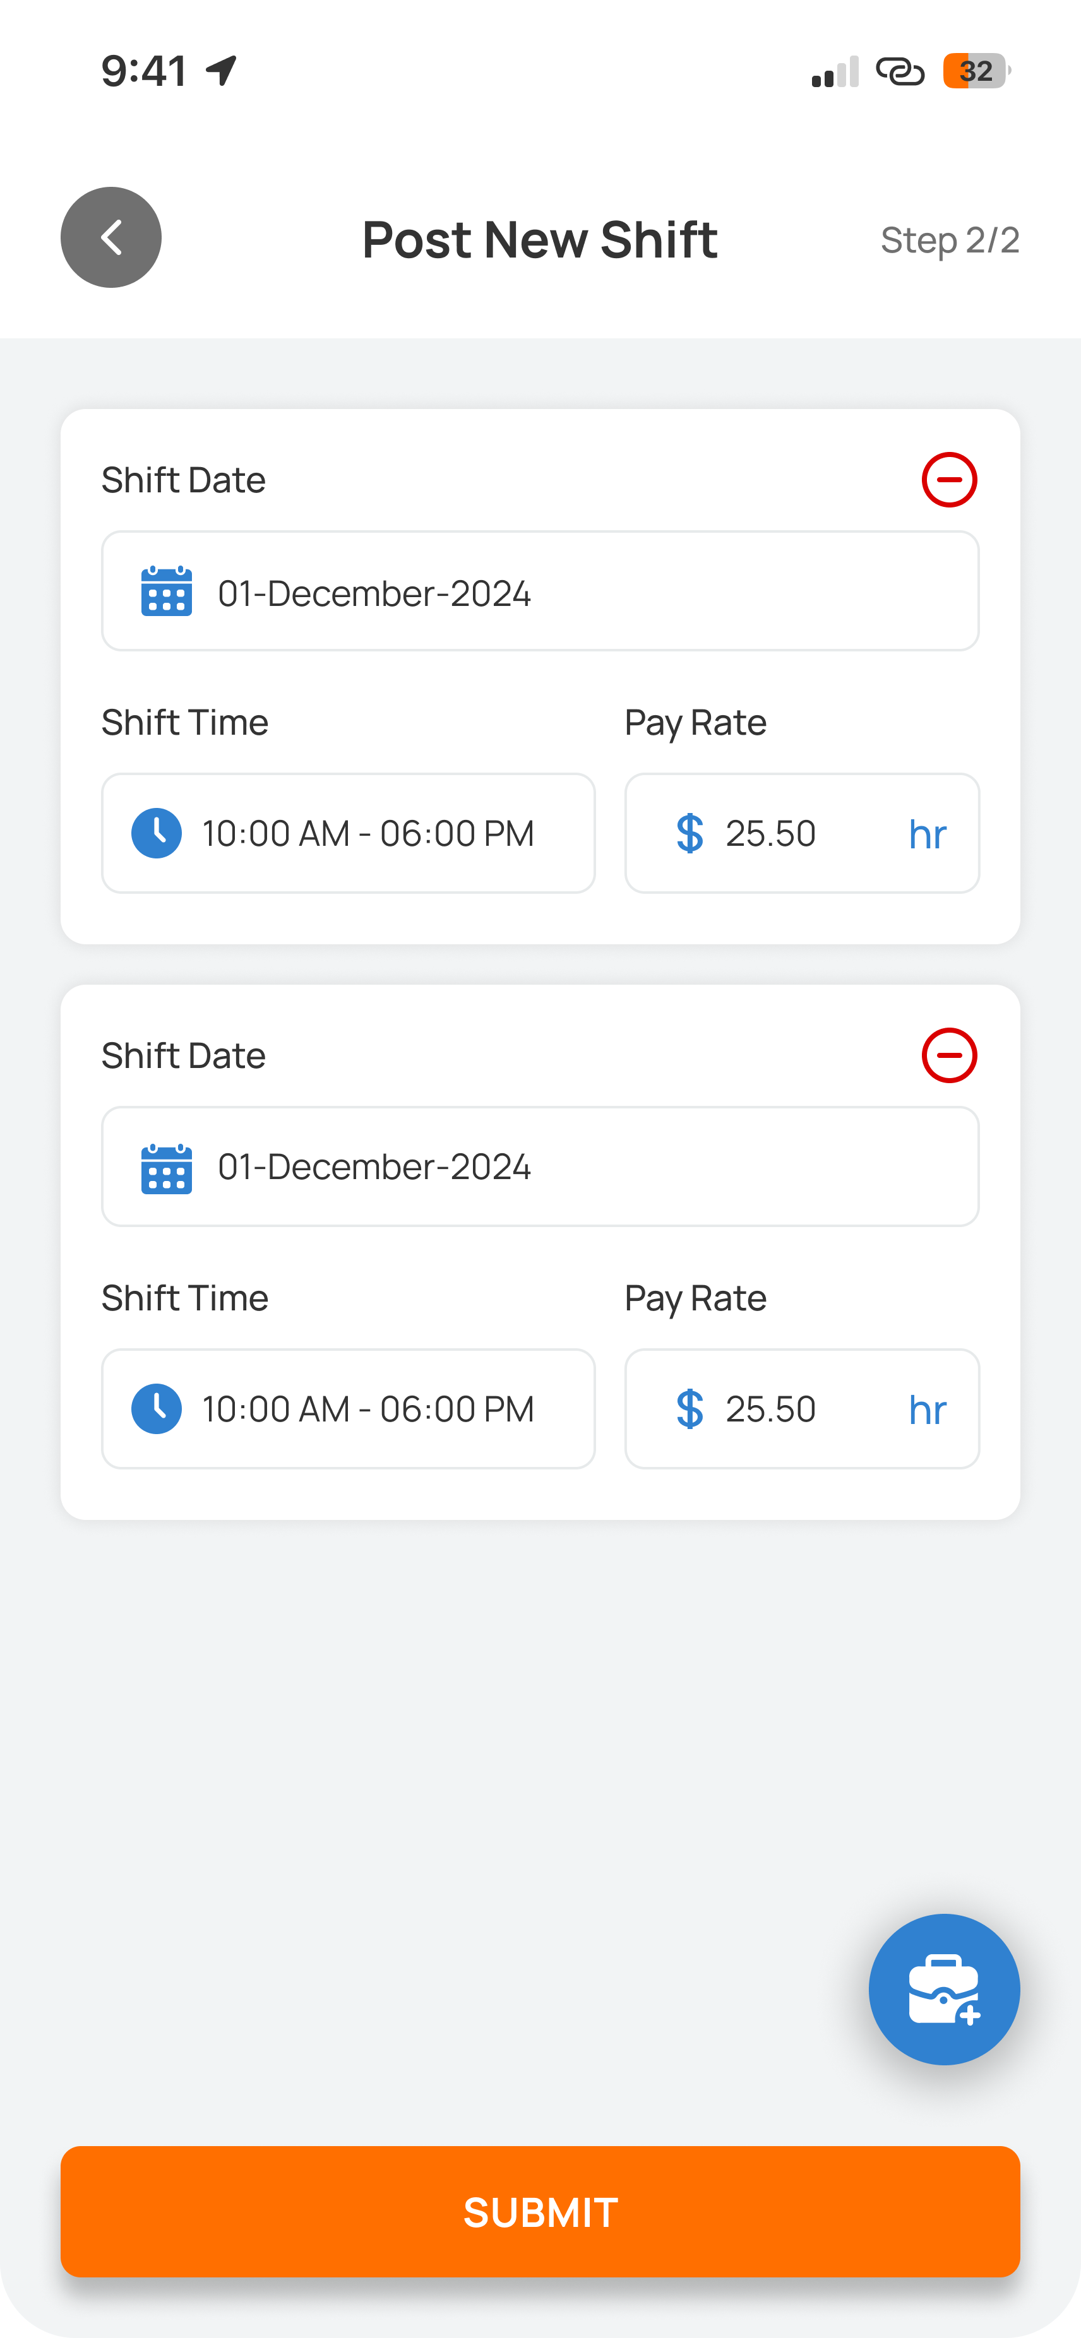Tap the Step 2/2 indicator

(950, 240)
